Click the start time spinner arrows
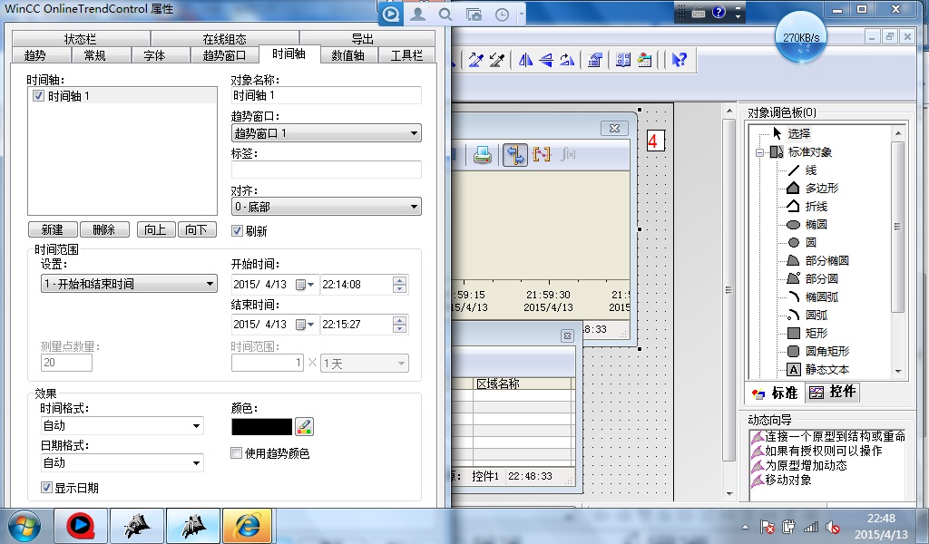This screenshot has width=929, height=544. (400, 285)
